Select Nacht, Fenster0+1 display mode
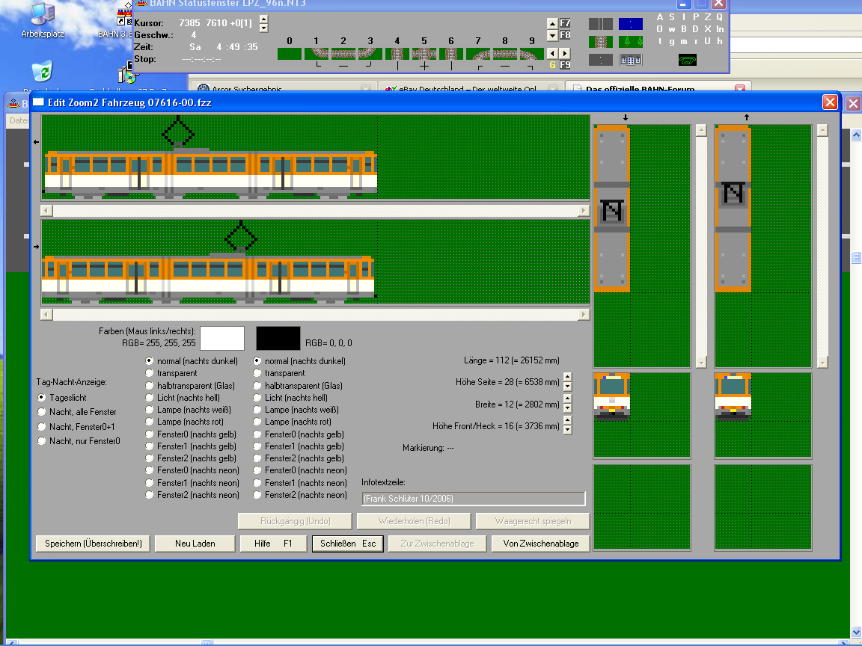This screenshot has width=862, height=646. coord(42,427)
